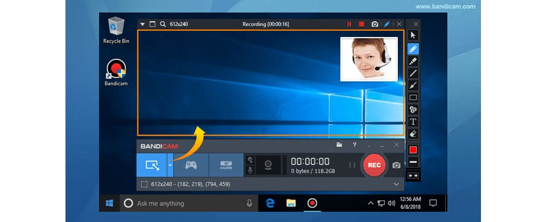Click the fullscreen rectangle icon on capture bar
543x222 pixels.
pyautogui.click(x=153, y=24)
